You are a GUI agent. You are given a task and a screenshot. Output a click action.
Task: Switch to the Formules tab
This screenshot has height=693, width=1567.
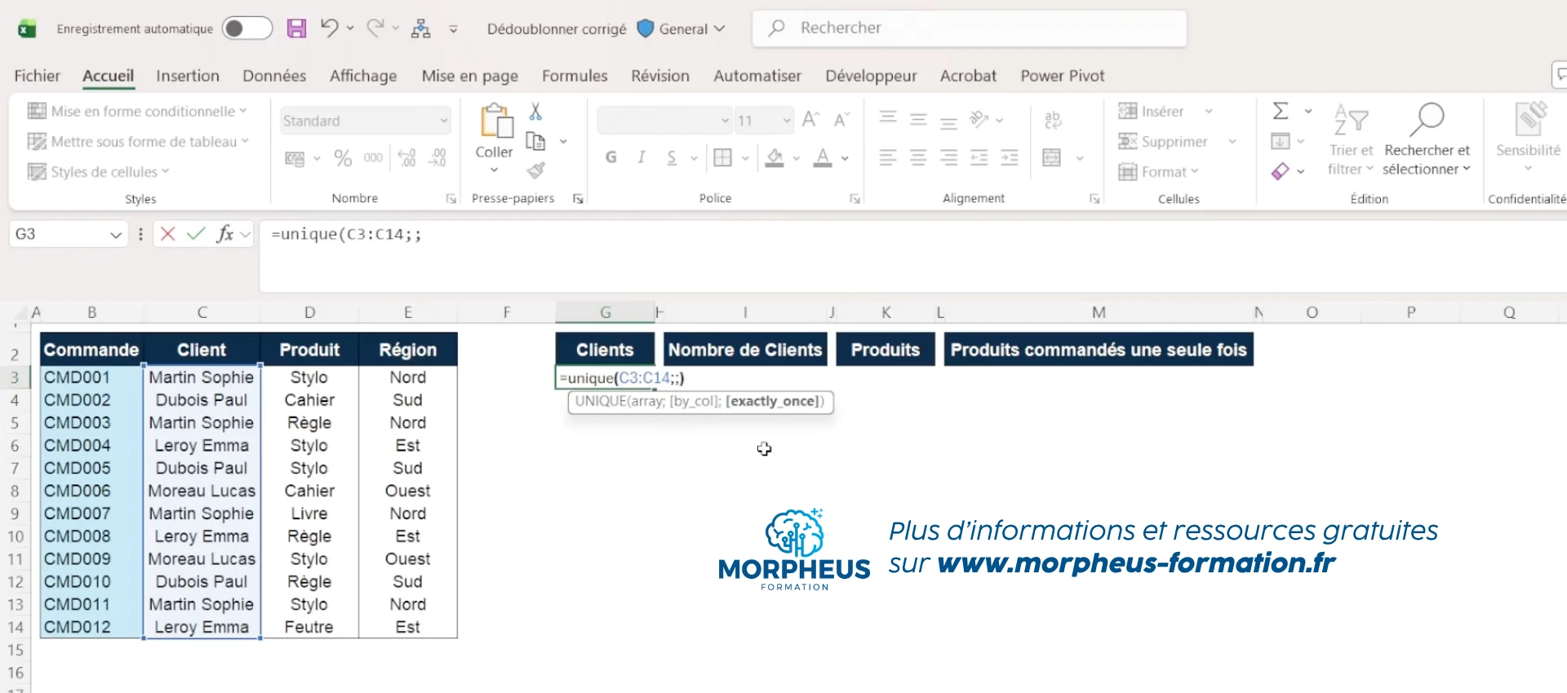tap(575, 76)
